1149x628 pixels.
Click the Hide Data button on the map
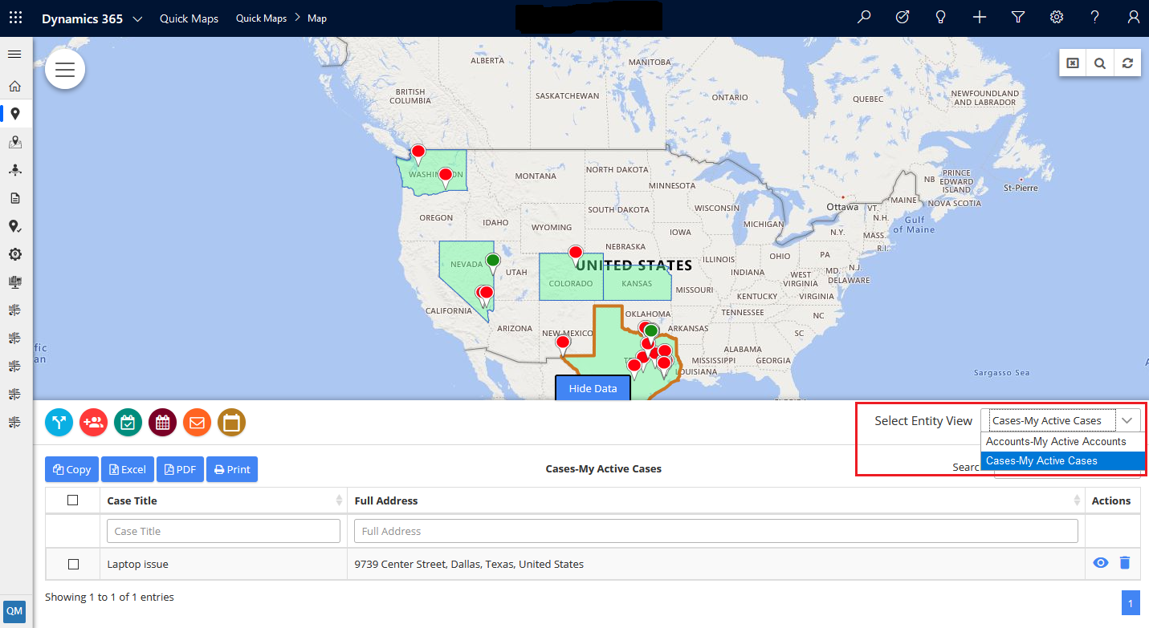(x=593, y=388)
